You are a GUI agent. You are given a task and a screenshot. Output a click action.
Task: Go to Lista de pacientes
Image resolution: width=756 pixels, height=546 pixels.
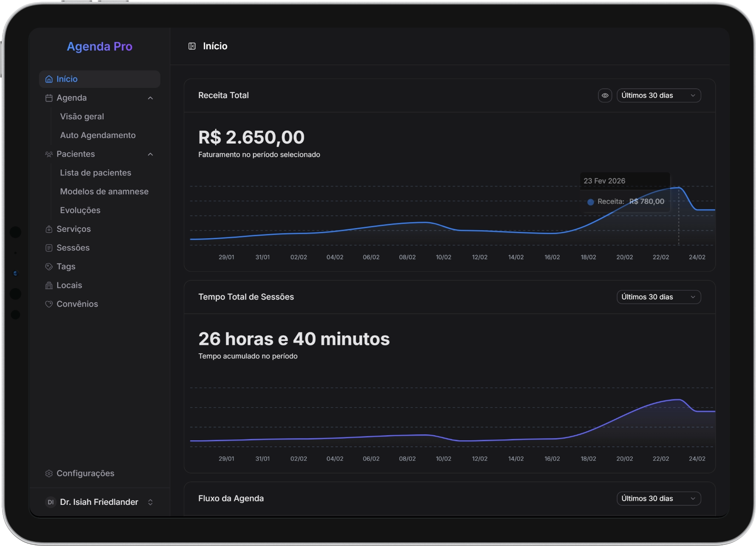point(96,173)
